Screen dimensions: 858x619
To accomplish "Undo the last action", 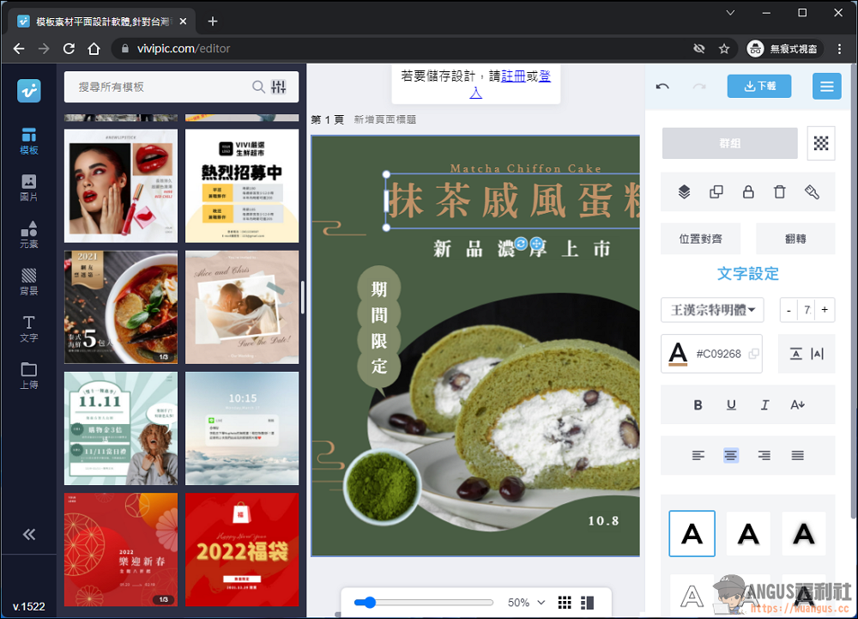I will [662, 87].
